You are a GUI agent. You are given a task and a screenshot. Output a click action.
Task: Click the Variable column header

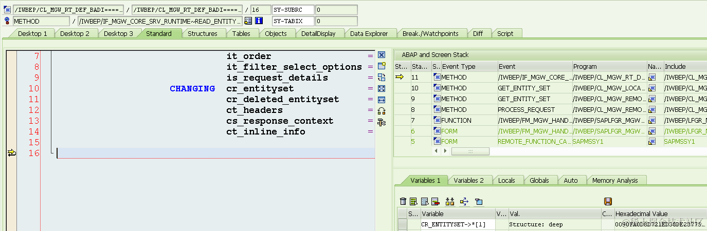(x=457, y=214)
